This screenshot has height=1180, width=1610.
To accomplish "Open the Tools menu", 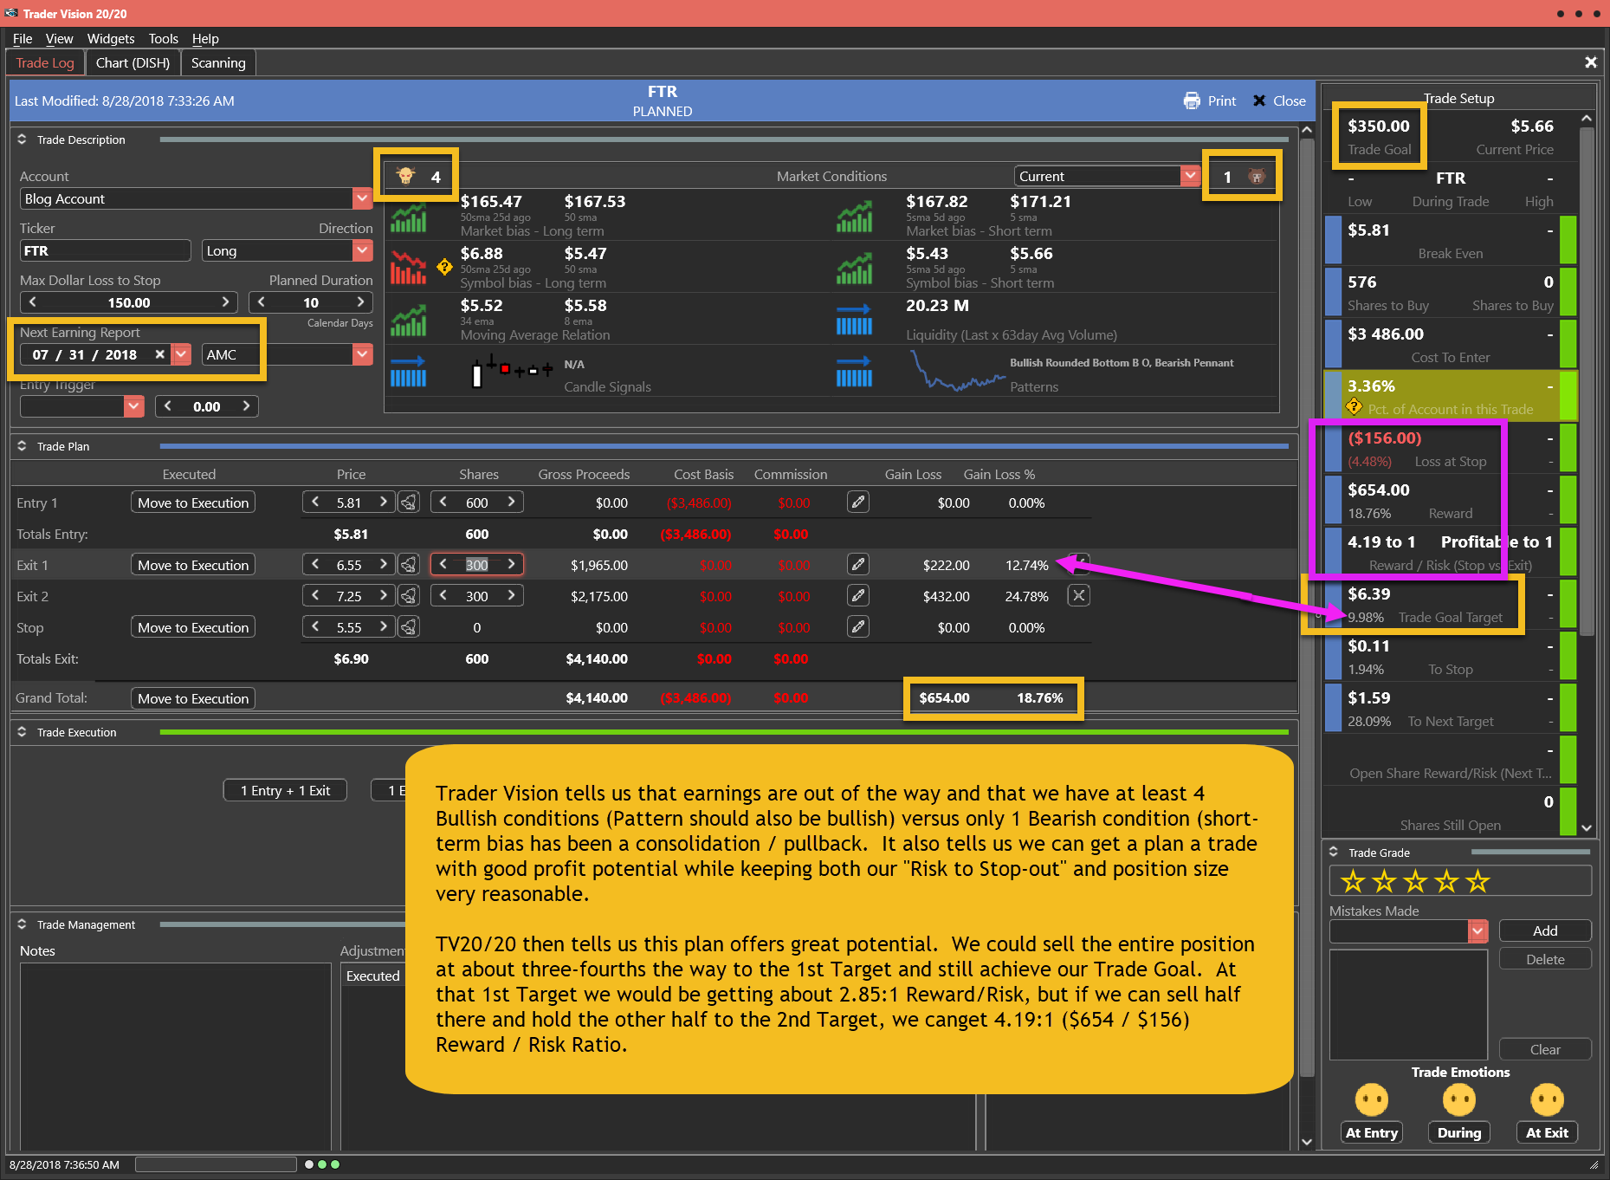I will tap(163, 39).
